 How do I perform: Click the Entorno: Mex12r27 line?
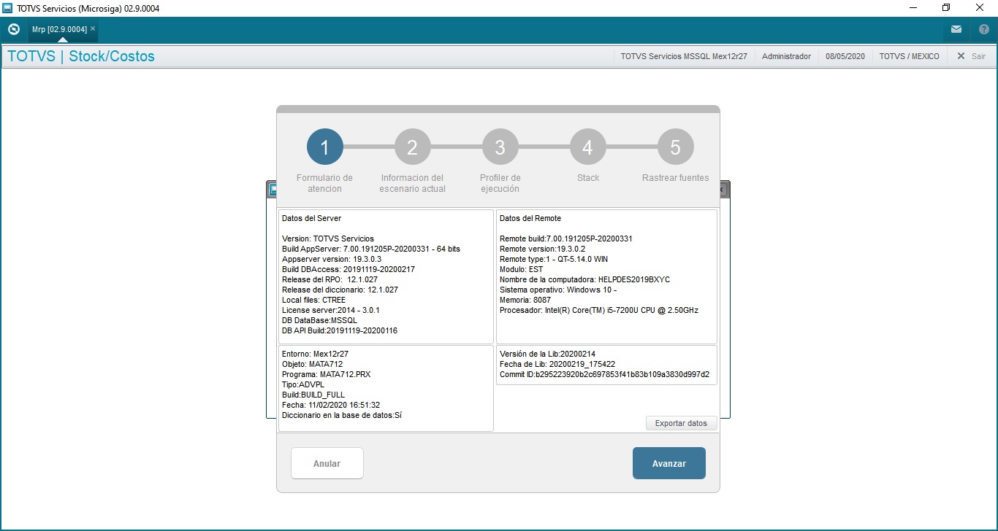[317, 354]
